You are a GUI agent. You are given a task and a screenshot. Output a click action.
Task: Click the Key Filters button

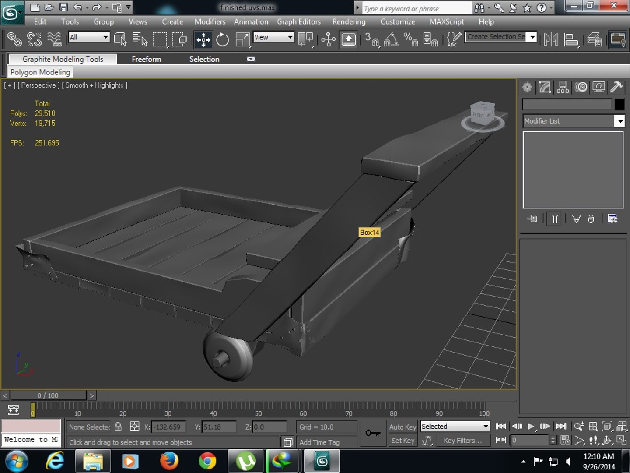point(462,441)
